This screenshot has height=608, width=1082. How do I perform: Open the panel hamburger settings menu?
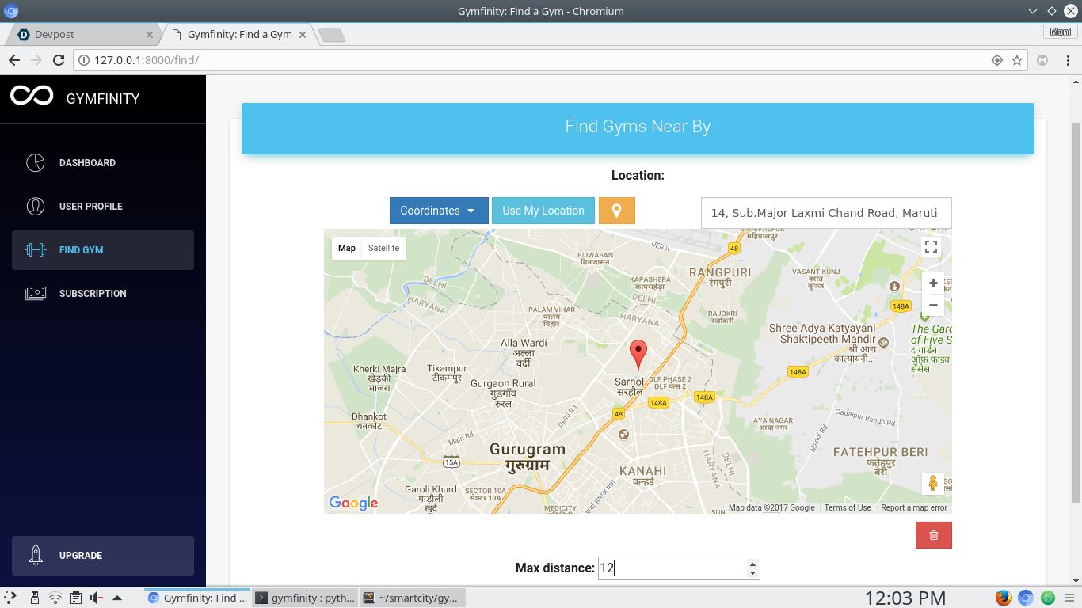coord(1071,598)
